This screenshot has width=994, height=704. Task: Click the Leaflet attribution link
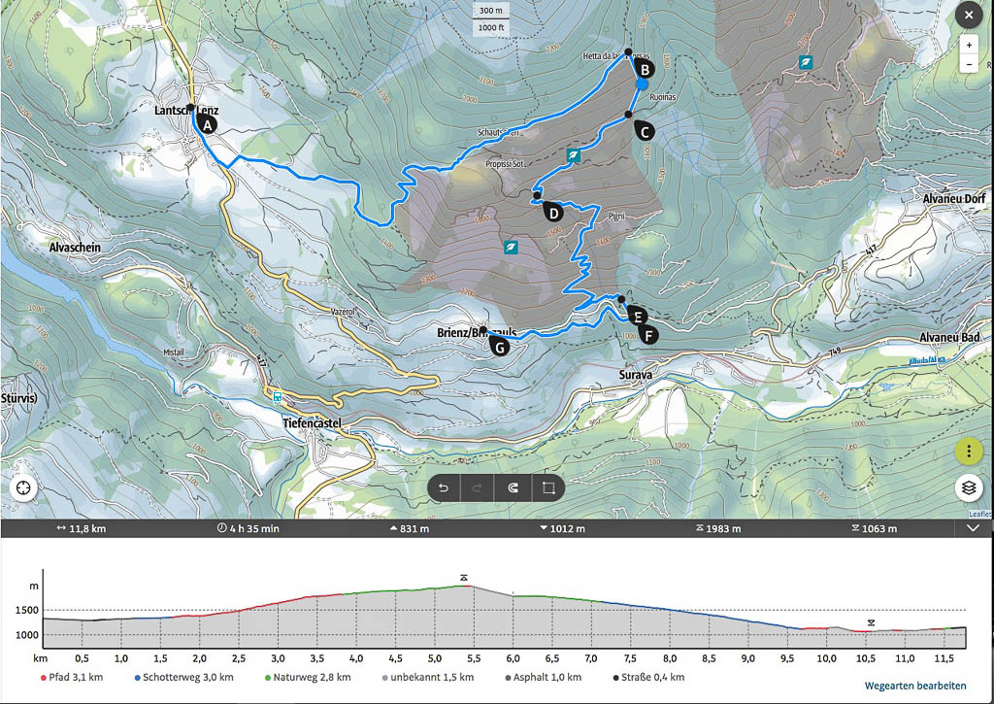click(980, 514)
